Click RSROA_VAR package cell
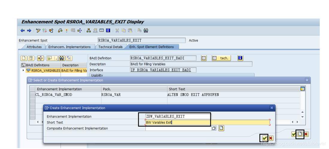329x149 pixels. [134, 95]
